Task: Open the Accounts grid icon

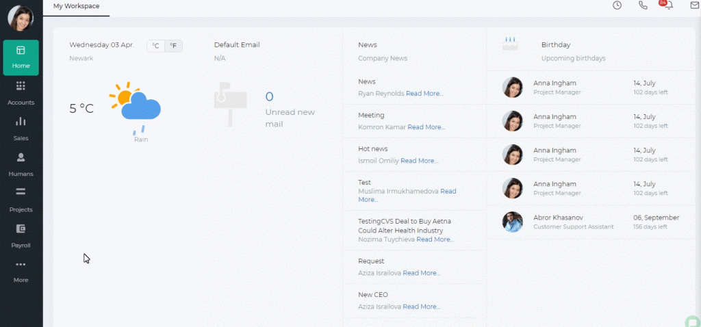Action: pyautogui.click(x=21, y=86)
